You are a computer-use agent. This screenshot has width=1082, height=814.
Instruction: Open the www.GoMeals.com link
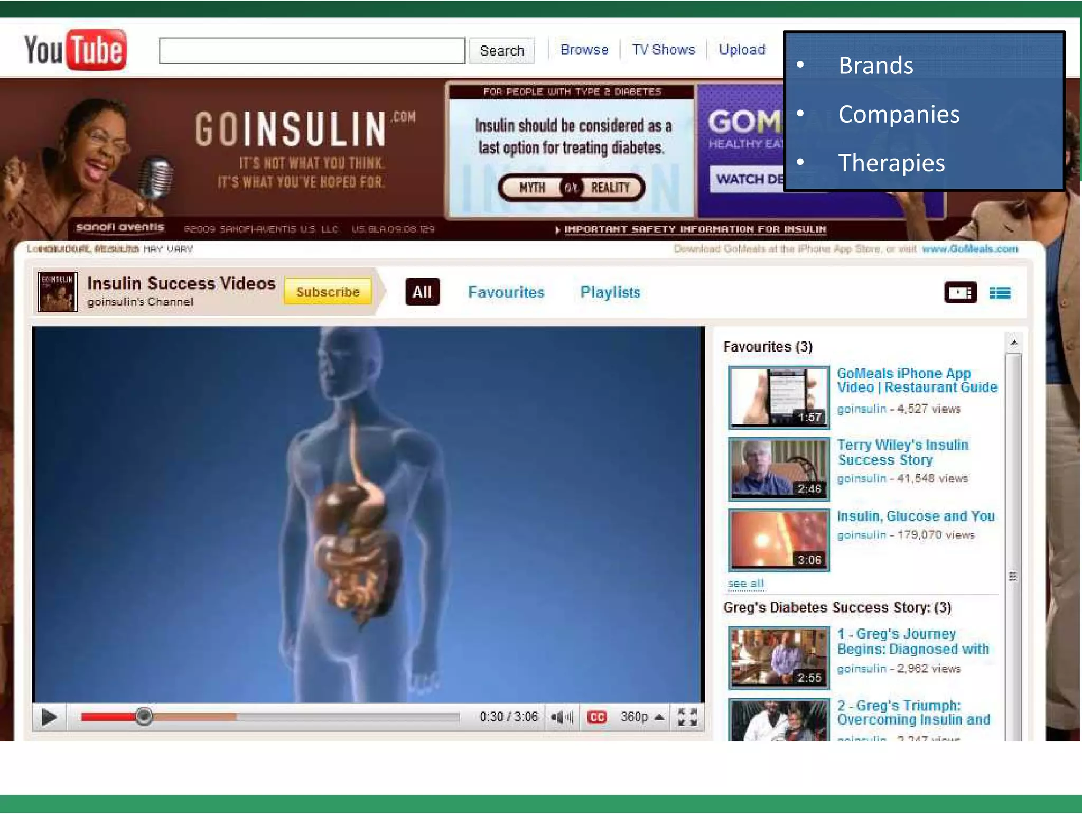point(970,249)
